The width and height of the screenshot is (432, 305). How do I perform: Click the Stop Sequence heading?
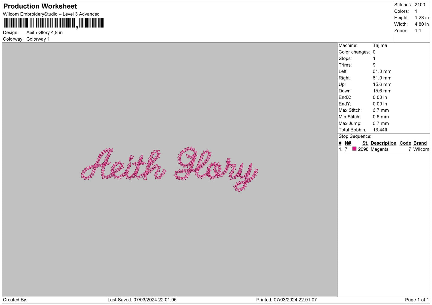click(355, 137)
